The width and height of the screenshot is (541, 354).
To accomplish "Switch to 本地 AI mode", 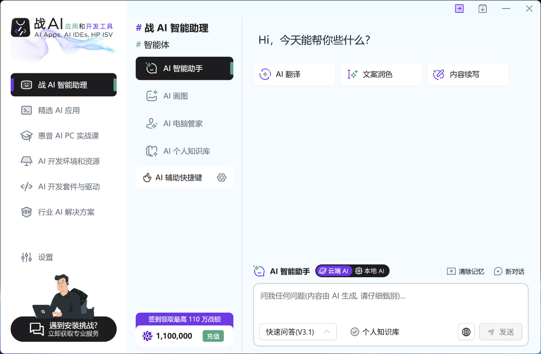I will point(370,270).
